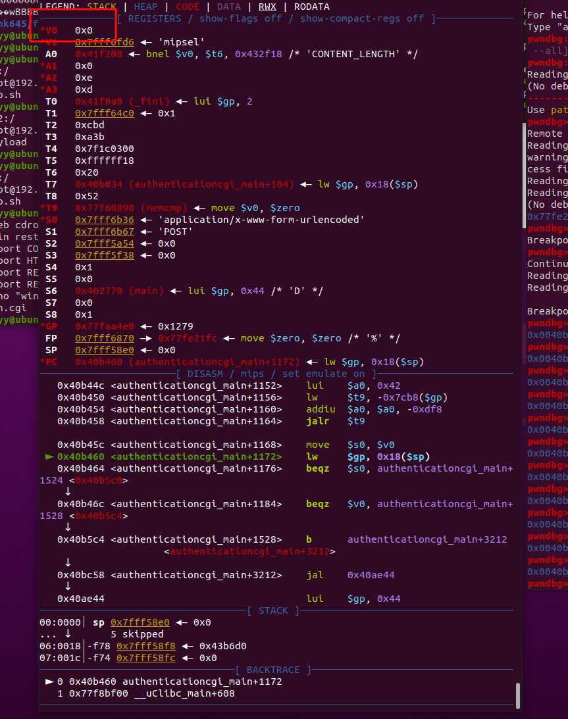Click the RWX legend label
The width and height of the screenshot is (568, 719).
click(267, 7)
